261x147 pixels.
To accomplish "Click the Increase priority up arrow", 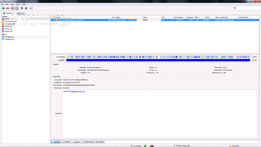I will [x=26, y=8].
